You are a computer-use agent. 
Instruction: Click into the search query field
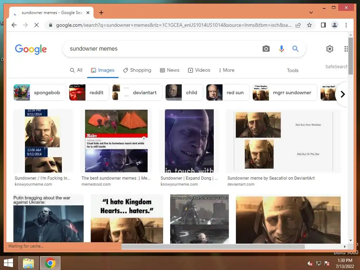pos(161,49)
